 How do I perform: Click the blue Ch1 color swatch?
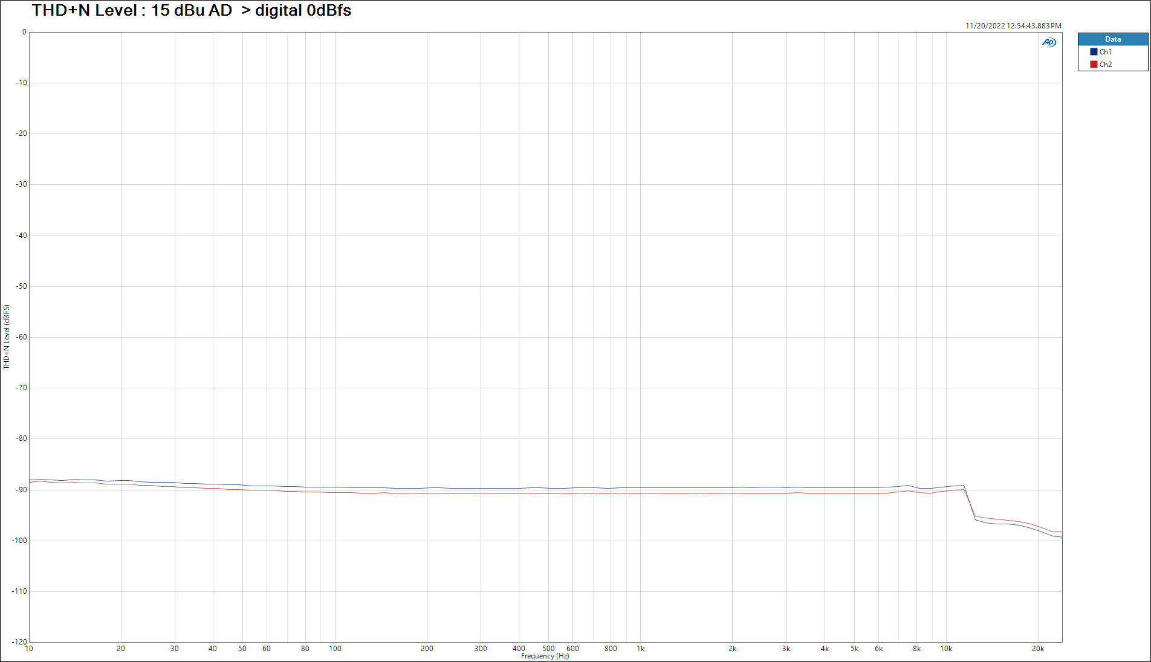(x=1094, y=52)
